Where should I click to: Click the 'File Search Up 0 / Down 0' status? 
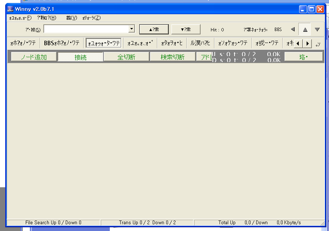(53, 223)
